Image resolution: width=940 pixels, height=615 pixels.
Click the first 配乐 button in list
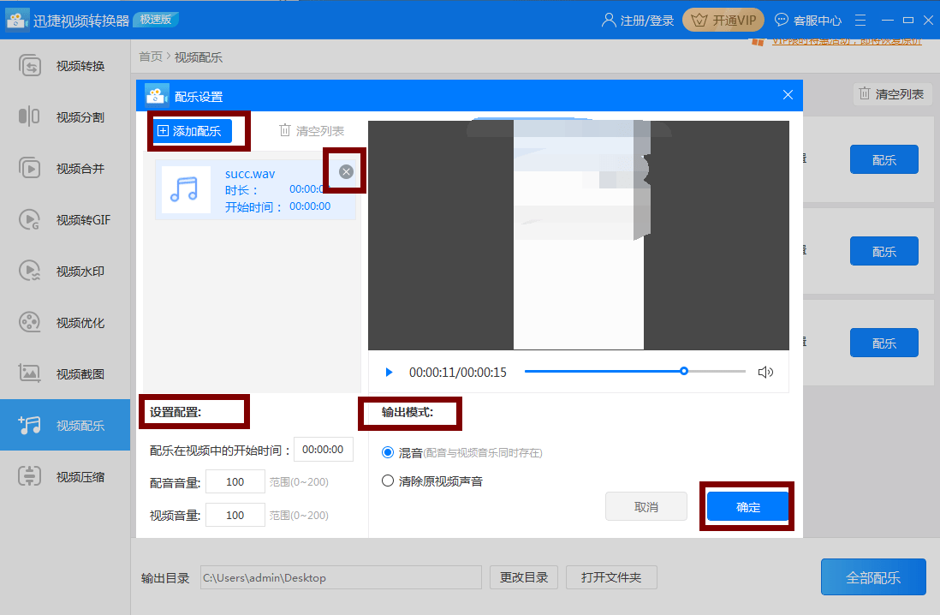(883, 159)
